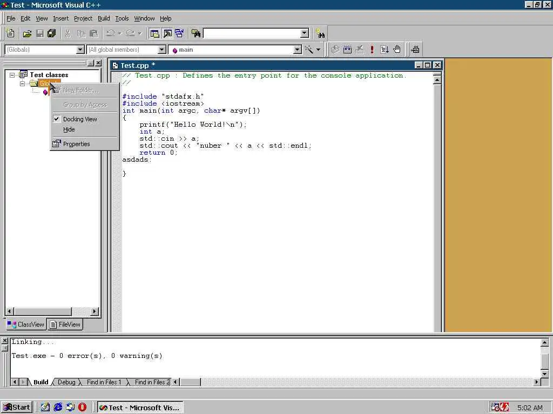This screenshot has height=414, width=553.
Task: Toggle the Workspace window icon
Action: tap(154, 33)
